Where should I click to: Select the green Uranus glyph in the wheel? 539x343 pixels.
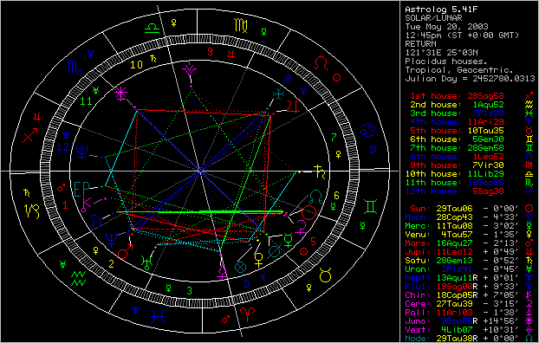tap(147, 262)
